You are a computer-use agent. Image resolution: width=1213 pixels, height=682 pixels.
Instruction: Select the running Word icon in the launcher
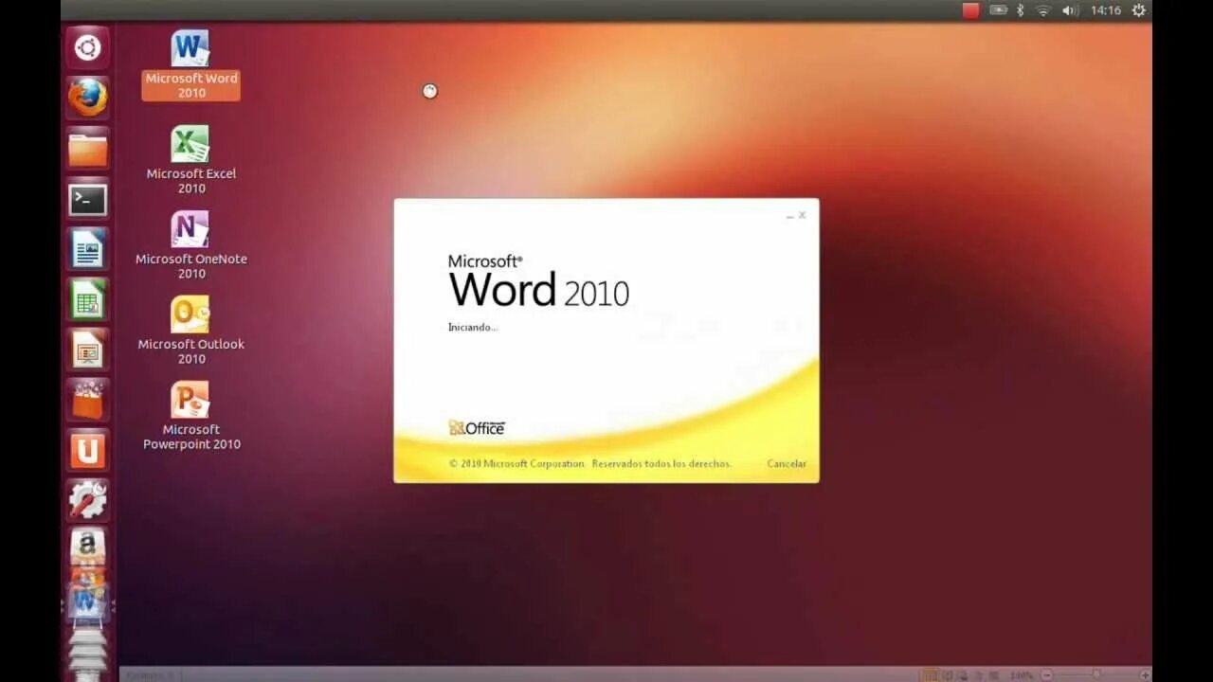point(87,601)
